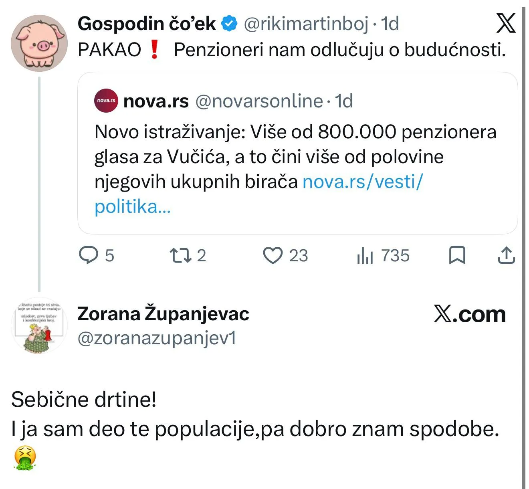Screen dimensions: 529x489
Task: Open view analytics bar chart icon
Action: [365, 255]
